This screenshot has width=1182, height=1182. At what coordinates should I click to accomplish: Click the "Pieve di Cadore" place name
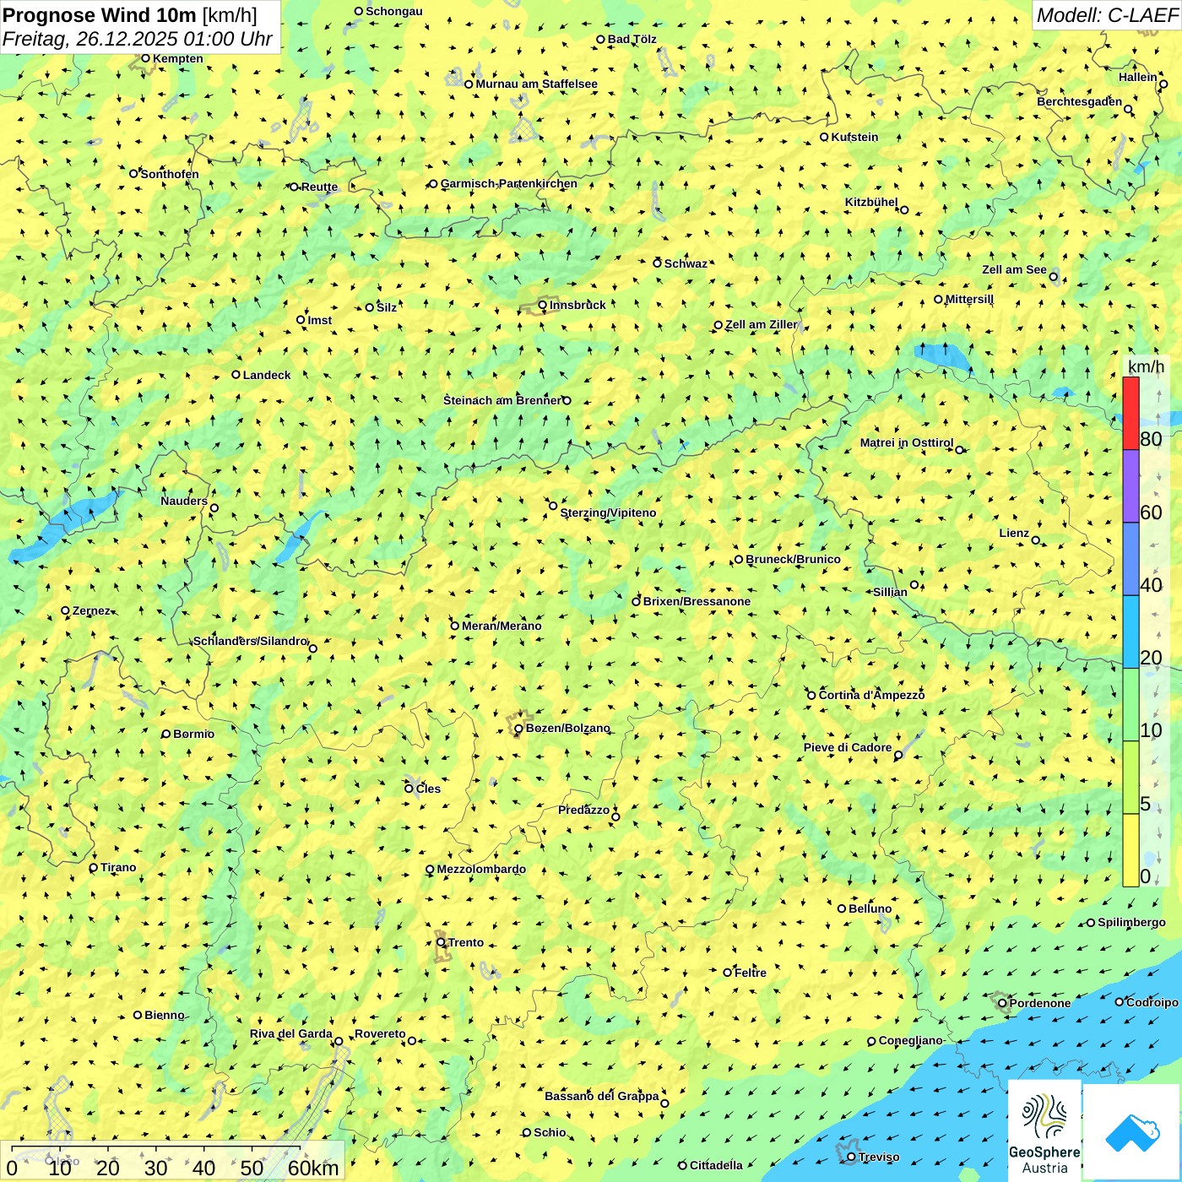[x=848, y=747]
